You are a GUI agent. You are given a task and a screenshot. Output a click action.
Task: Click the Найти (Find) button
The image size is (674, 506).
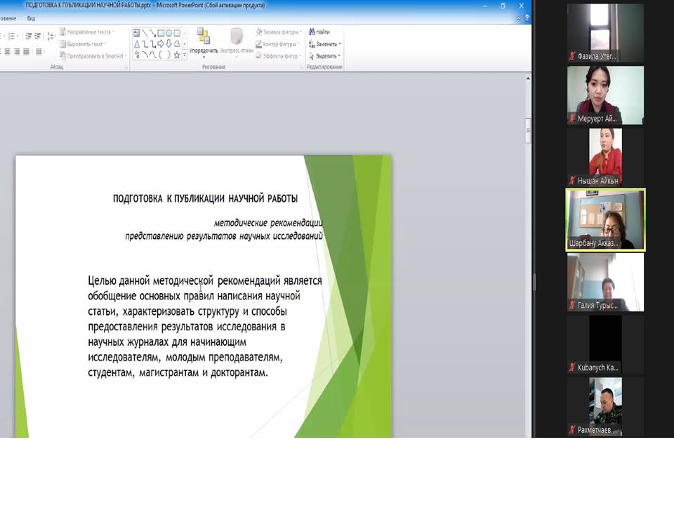tap(319, 32)
